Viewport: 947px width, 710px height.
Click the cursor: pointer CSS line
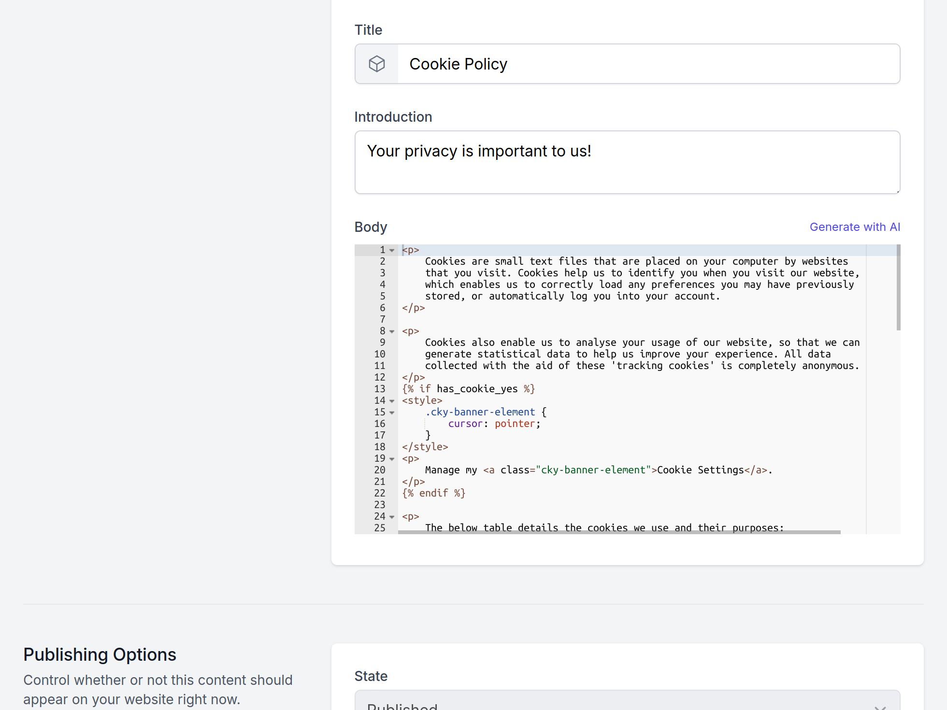point(494,424)
